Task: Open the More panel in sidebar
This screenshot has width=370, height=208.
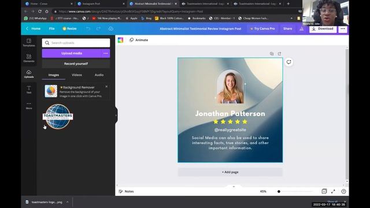Action: [29, 105]
